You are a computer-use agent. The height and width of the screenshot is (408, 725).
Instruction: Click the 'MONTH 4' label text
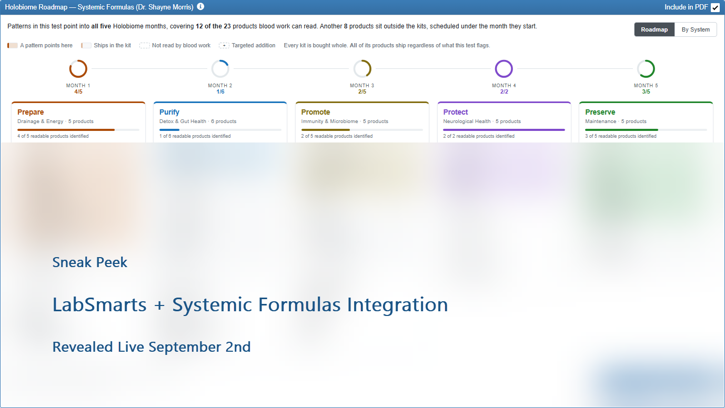[504, 85]
